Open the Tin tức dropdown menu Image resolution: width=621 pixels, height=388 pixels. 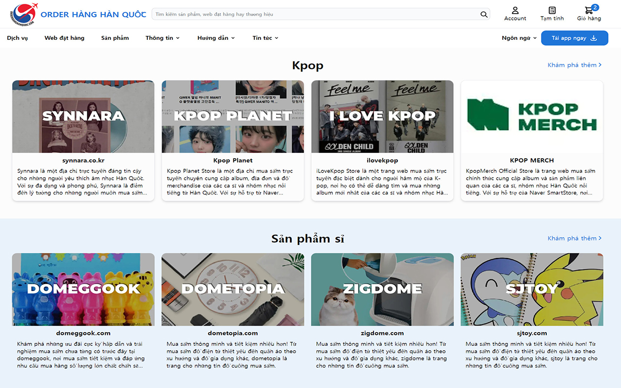click(265, 38)
